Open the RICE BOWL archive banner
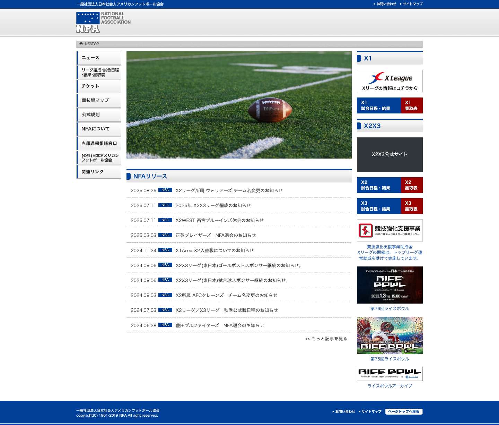499x425 pixels. (389, 374)
